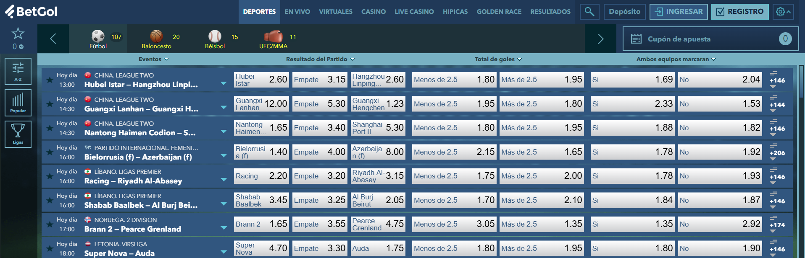Select the UFC/MMA boxing glove icon
The image size is (805, 258).
point(273,36)
